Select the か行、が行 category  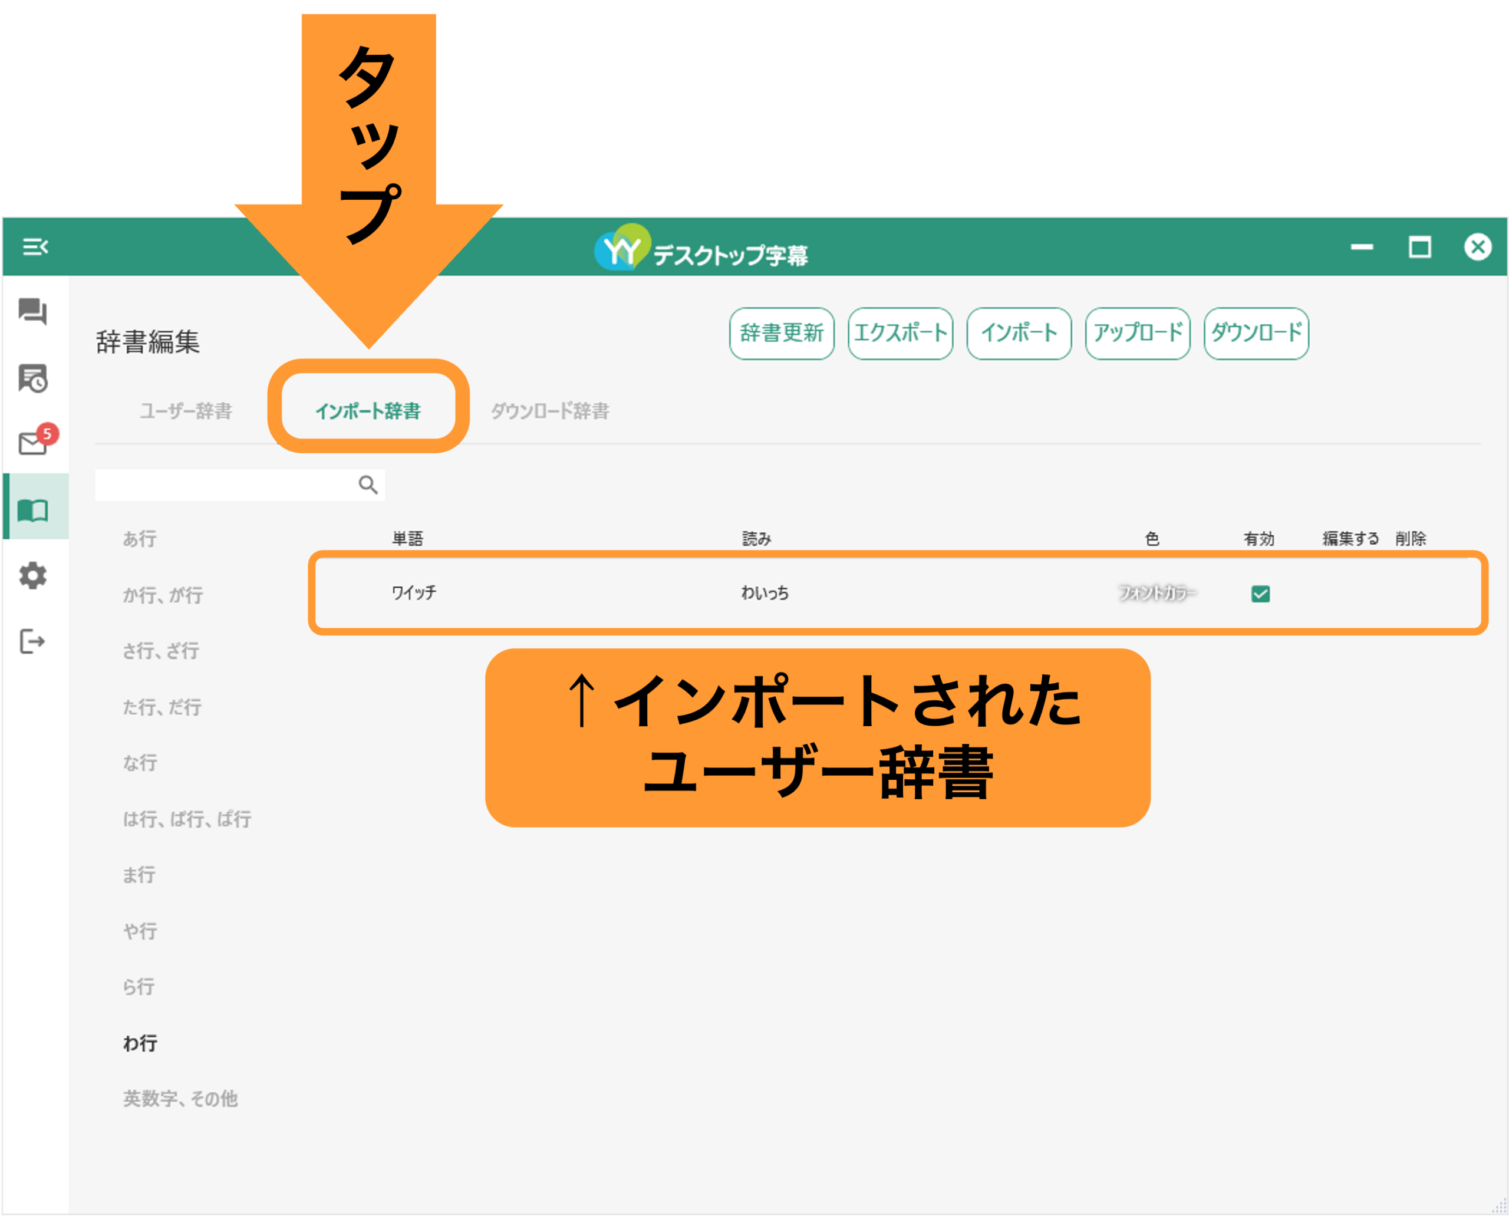click(x=163, y=595)
